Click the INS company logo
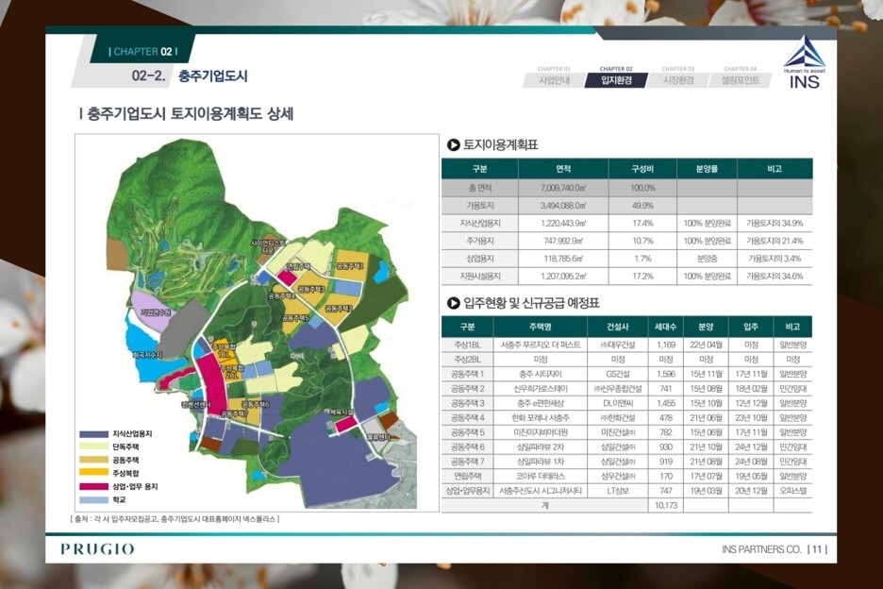This screenshot has width=883, height=589. (804, 60)
